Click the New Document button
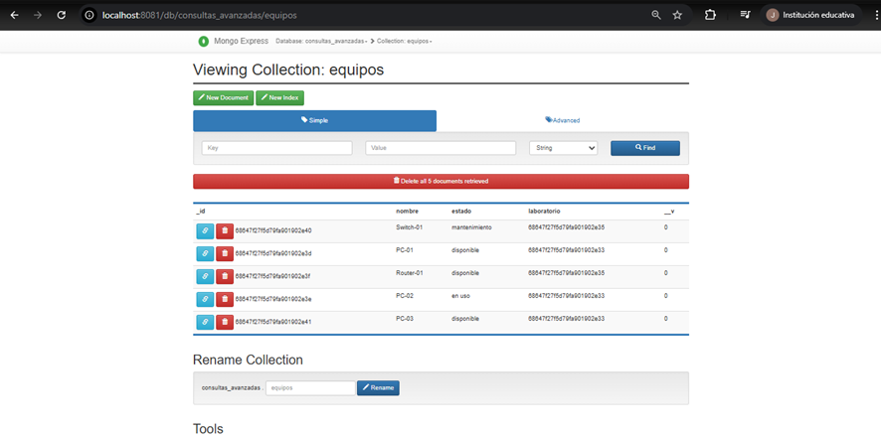This screenshot has height=438, width=881. (224, 97)
